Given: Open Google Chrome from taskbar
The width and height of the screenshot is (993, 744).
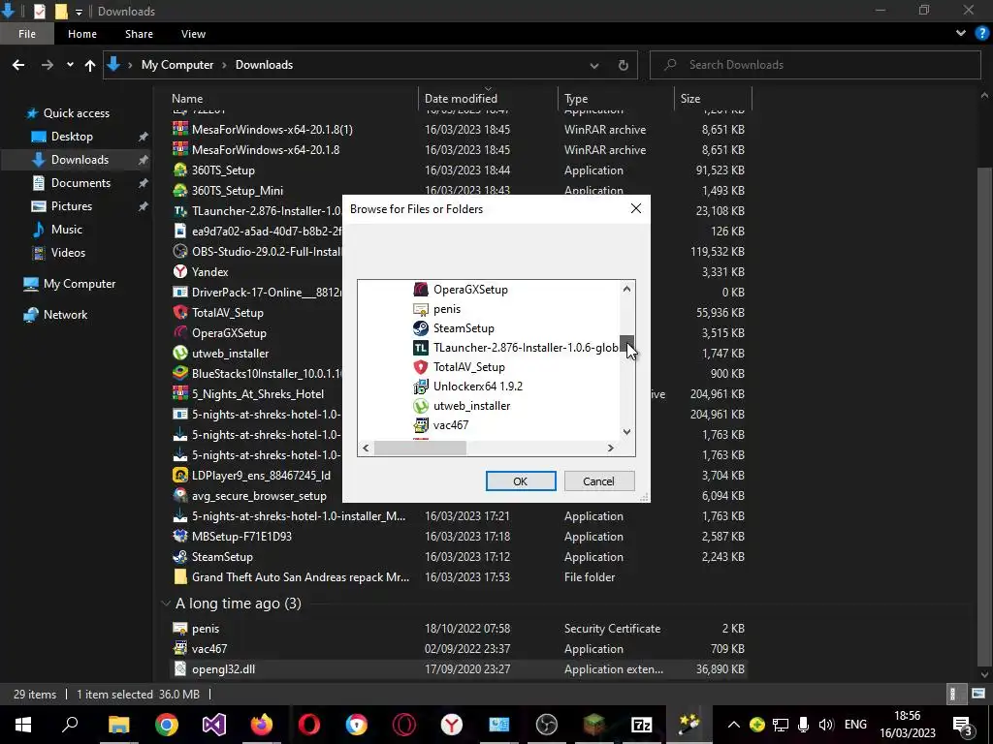Looking at the screenshot, I should [x=166, y=725].
